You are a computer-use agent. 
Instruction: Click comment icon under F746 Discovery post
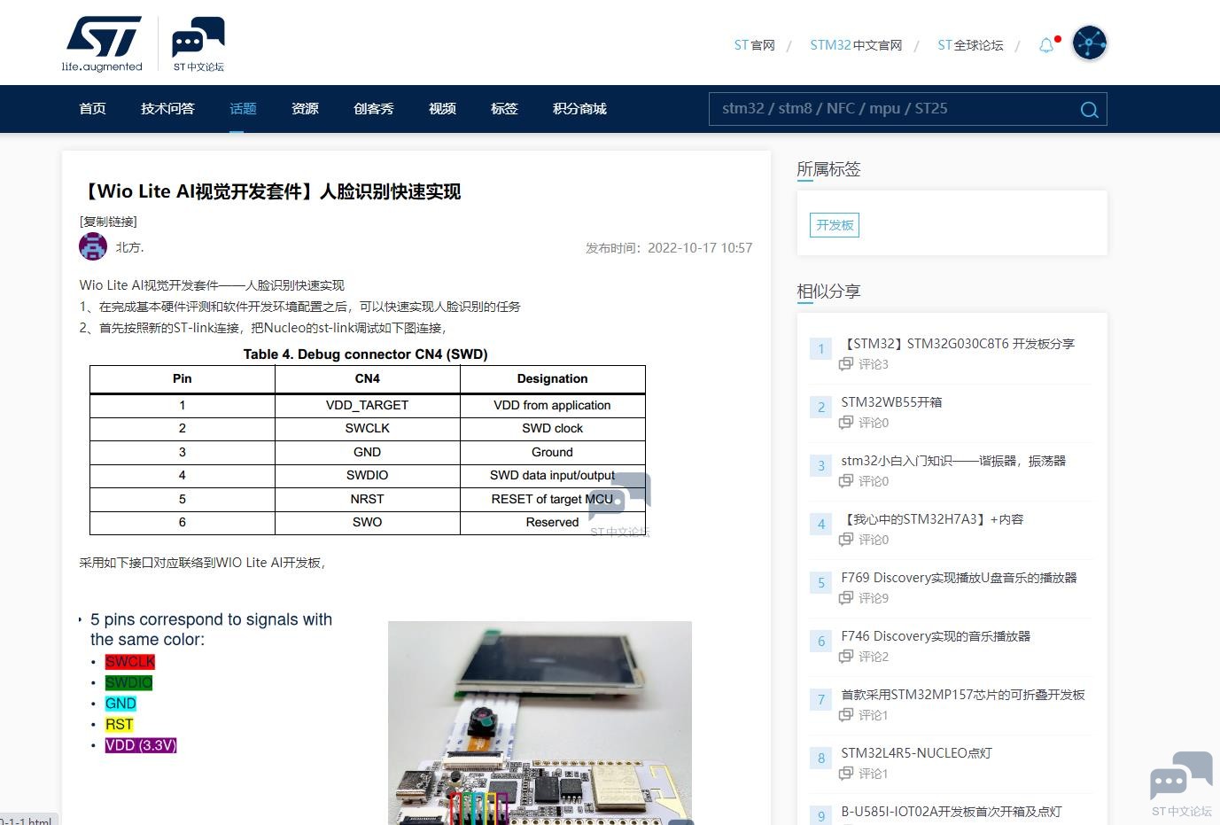pos(846,656)
